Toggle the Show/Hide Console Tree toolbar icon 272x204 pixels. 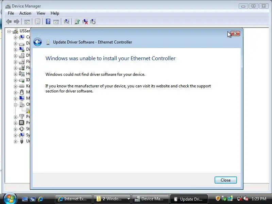27,22
